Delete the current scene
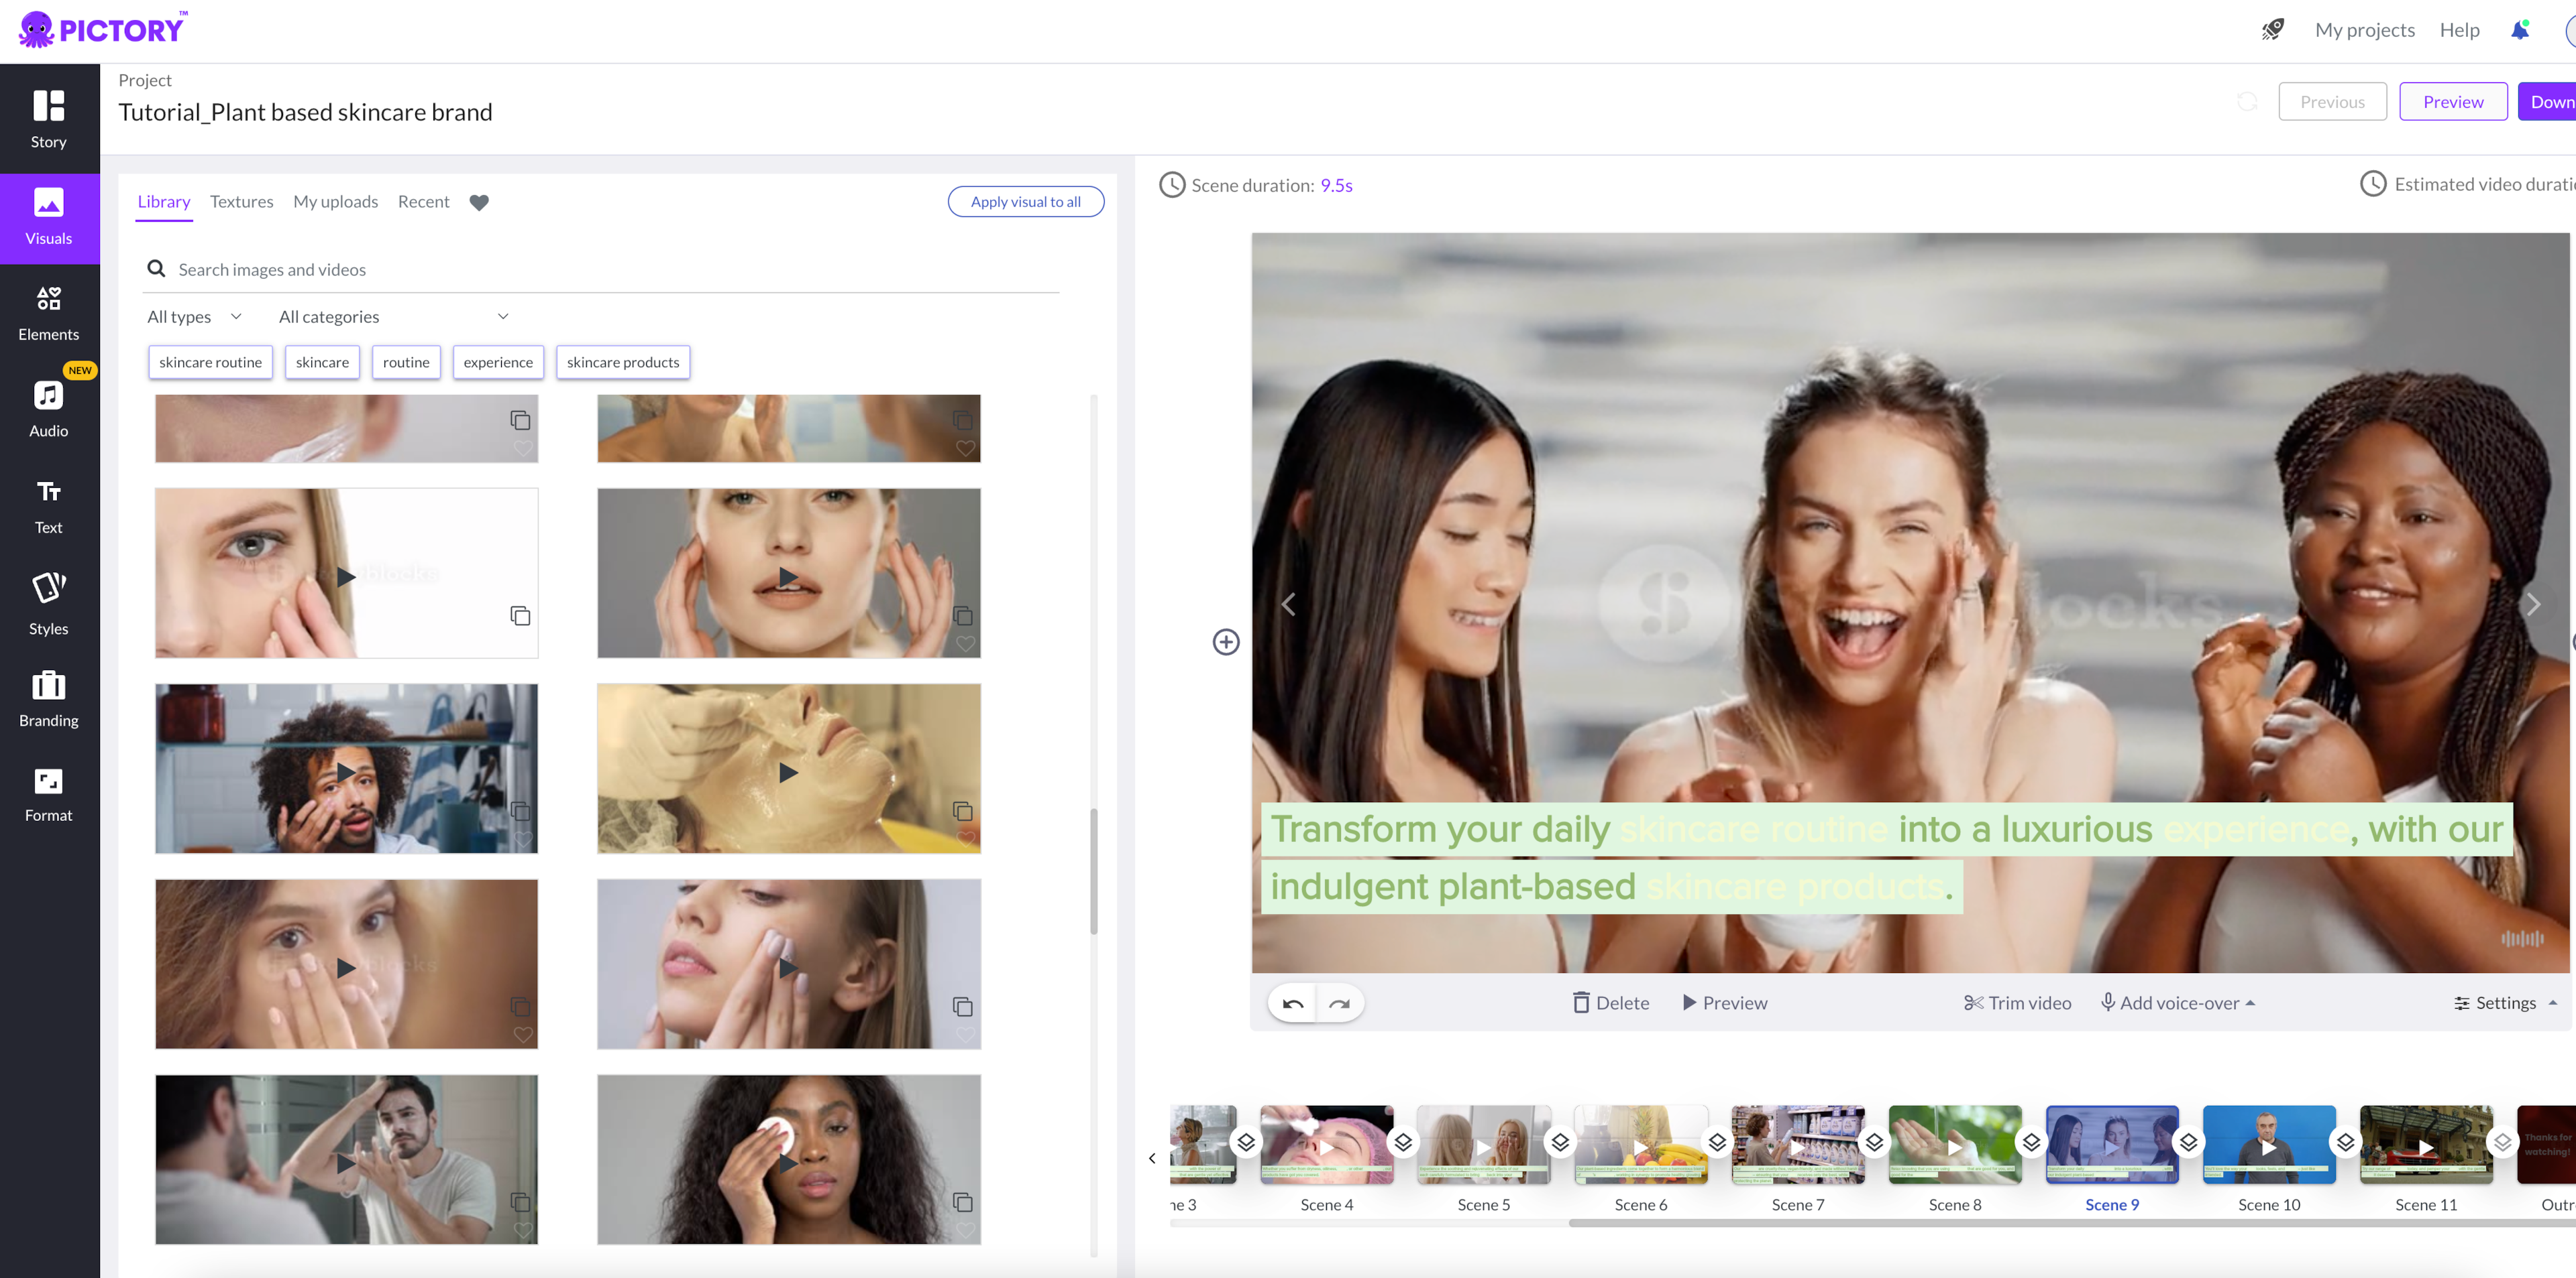This screenshot has height=1278, width=2576. (1610, 1002)
